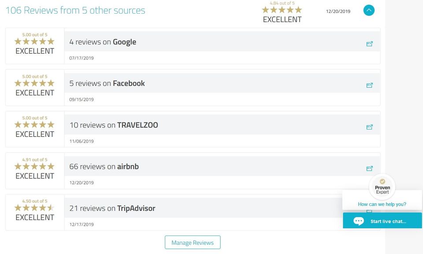Open TripAdvisor reviews using the external link icon

(x=370, y=210)
